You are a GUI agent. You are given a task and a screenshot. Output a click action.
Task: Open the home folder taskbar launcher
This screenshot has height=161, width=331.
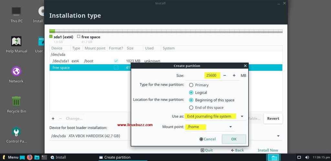[x=37, y=157]
